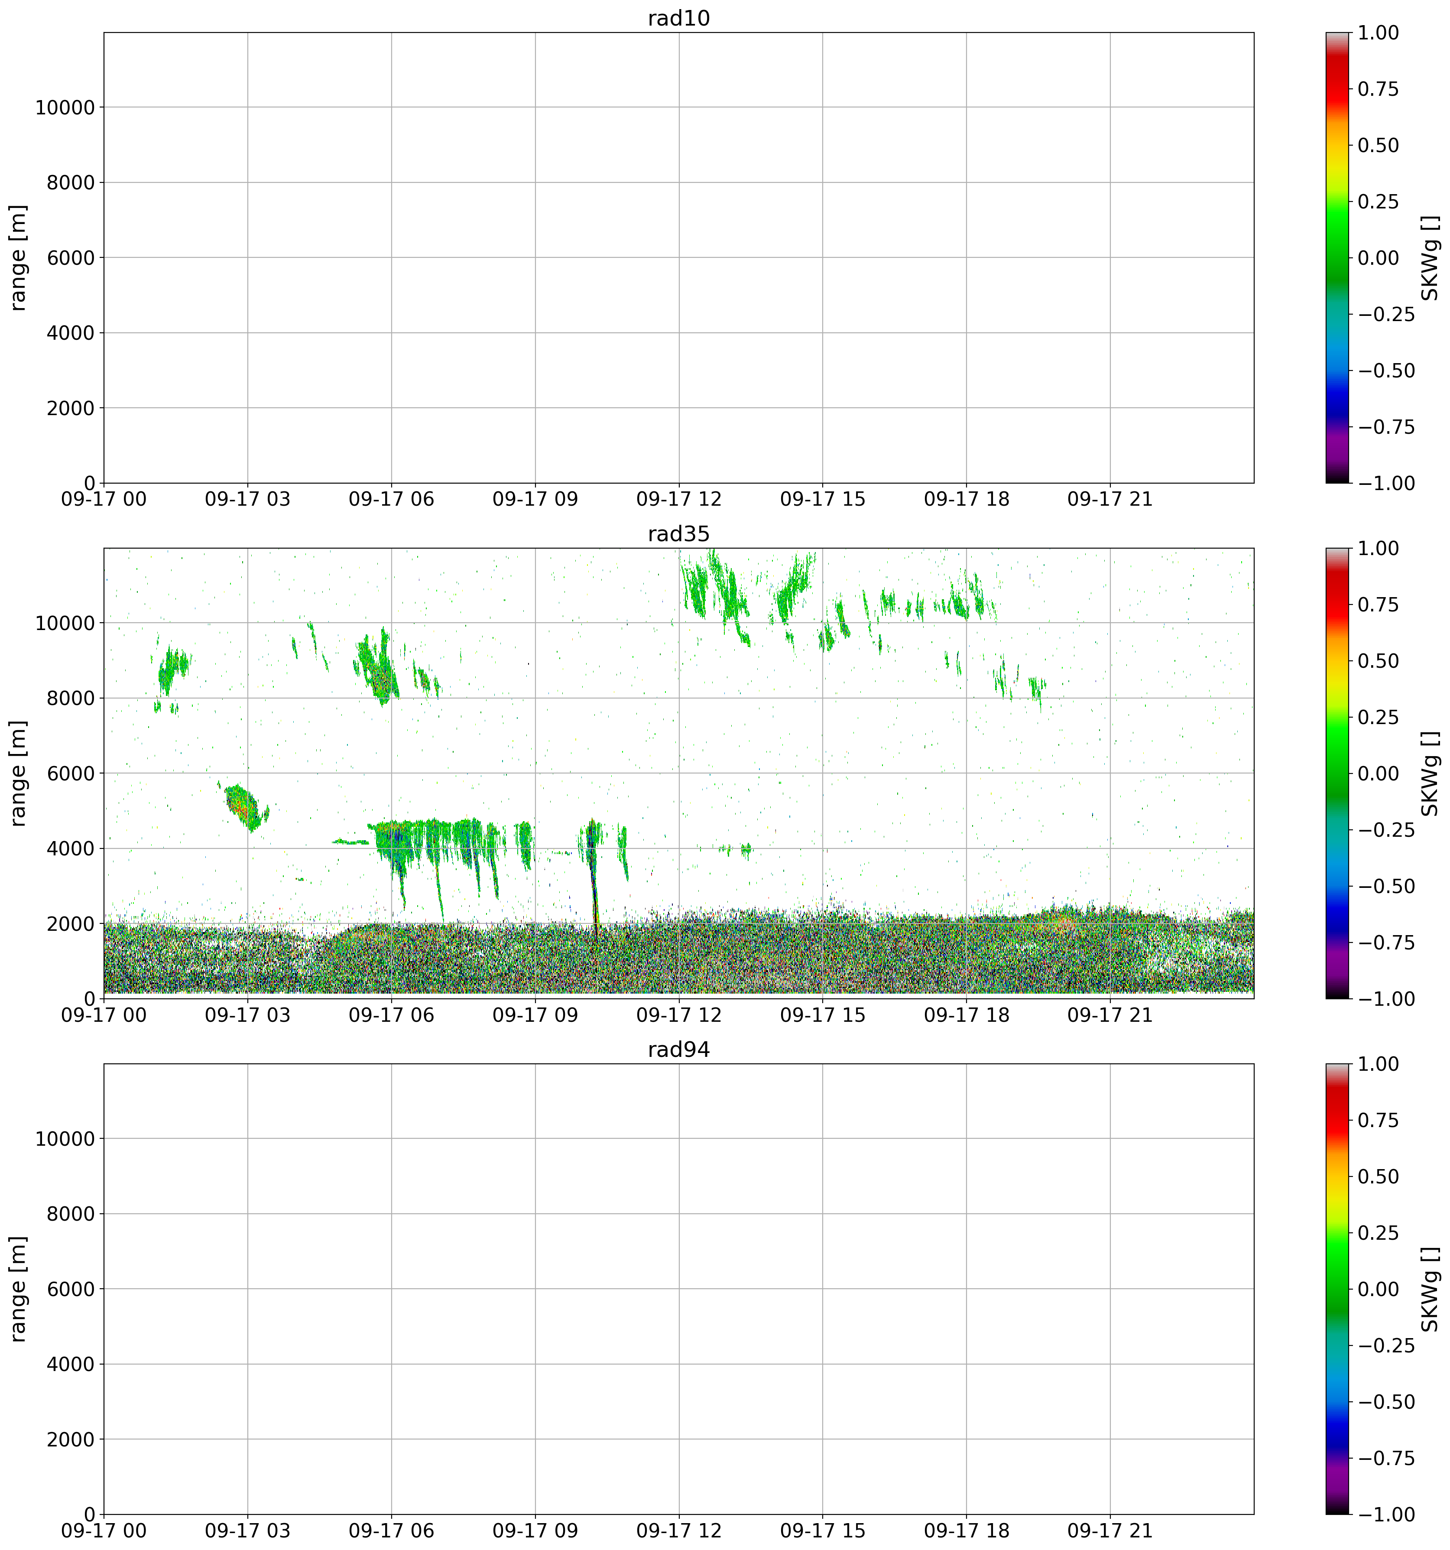Click the 4000 range tick of rad94
This screenshot has width=1450, height=1550.
coord(72,1365)
